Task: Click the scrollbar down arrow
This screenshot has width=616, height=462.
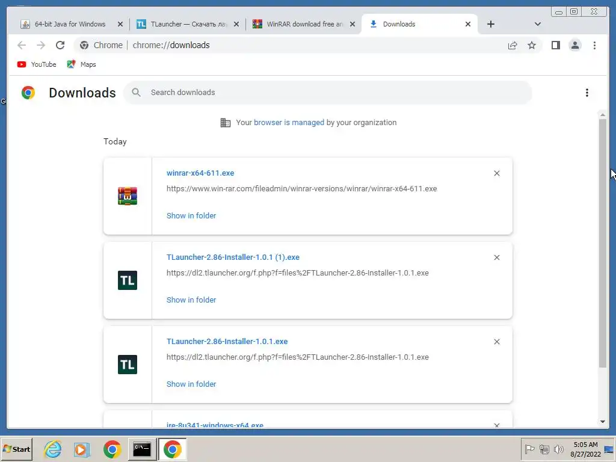Action: (x=603, y=422)
